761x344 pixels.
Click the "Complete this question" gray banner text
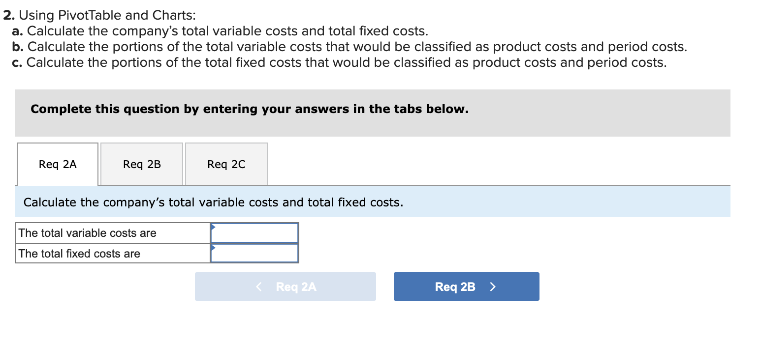pos(249,109)
